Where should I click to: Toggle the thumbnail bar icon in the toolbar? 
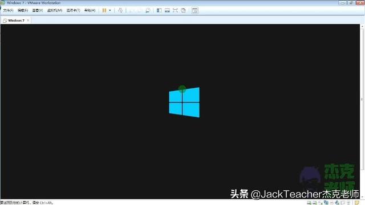click(167, 10)
